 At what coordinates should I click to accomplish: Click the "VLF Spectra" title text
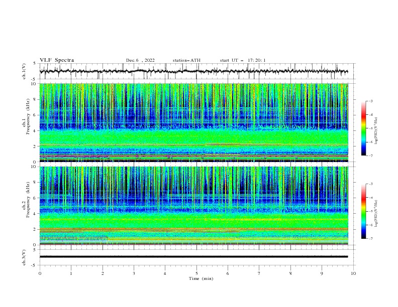point(57,60)
